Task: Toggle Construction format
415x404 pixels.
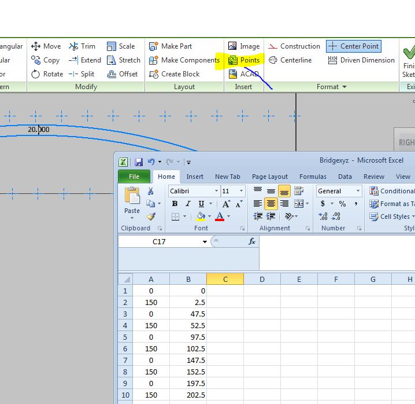Action: pos(294,46)
